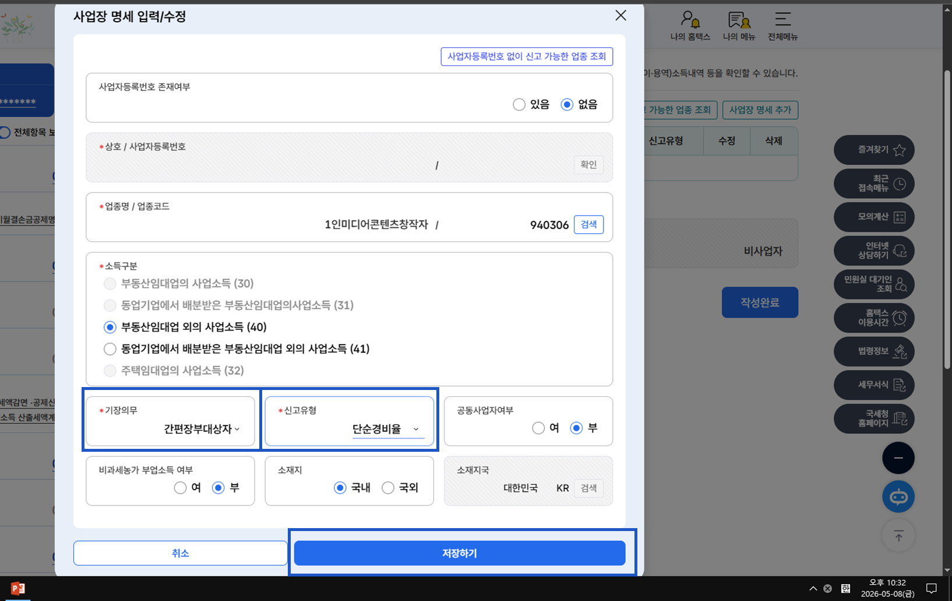Open 홈택스 이용시간 shortcut
This screenshot has width=952, height=601.
pos(874,318)
